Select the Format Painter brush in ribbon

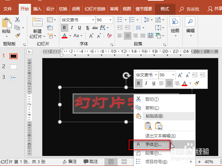coord(17,36)
